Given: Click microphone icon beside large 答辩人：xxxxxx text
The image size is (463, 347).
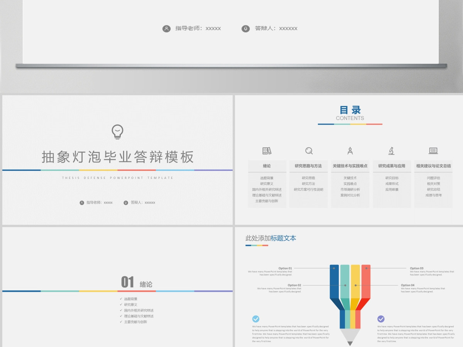Looking at the screenshot, I should pyautogui.click(x=246, y=29).
